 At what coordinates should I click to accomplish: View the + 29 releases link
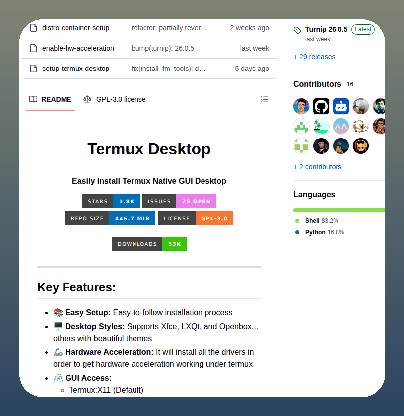pos(314,57)
